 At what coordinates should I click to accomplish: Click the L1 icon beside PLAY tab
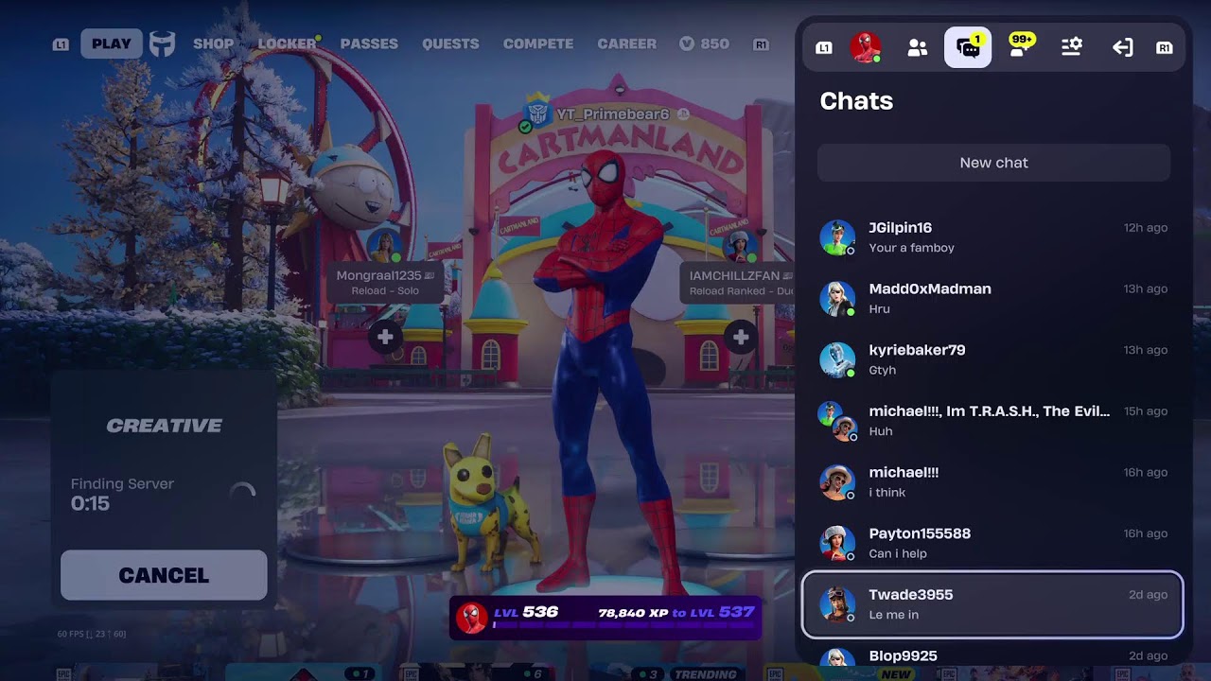coord(61,44)
